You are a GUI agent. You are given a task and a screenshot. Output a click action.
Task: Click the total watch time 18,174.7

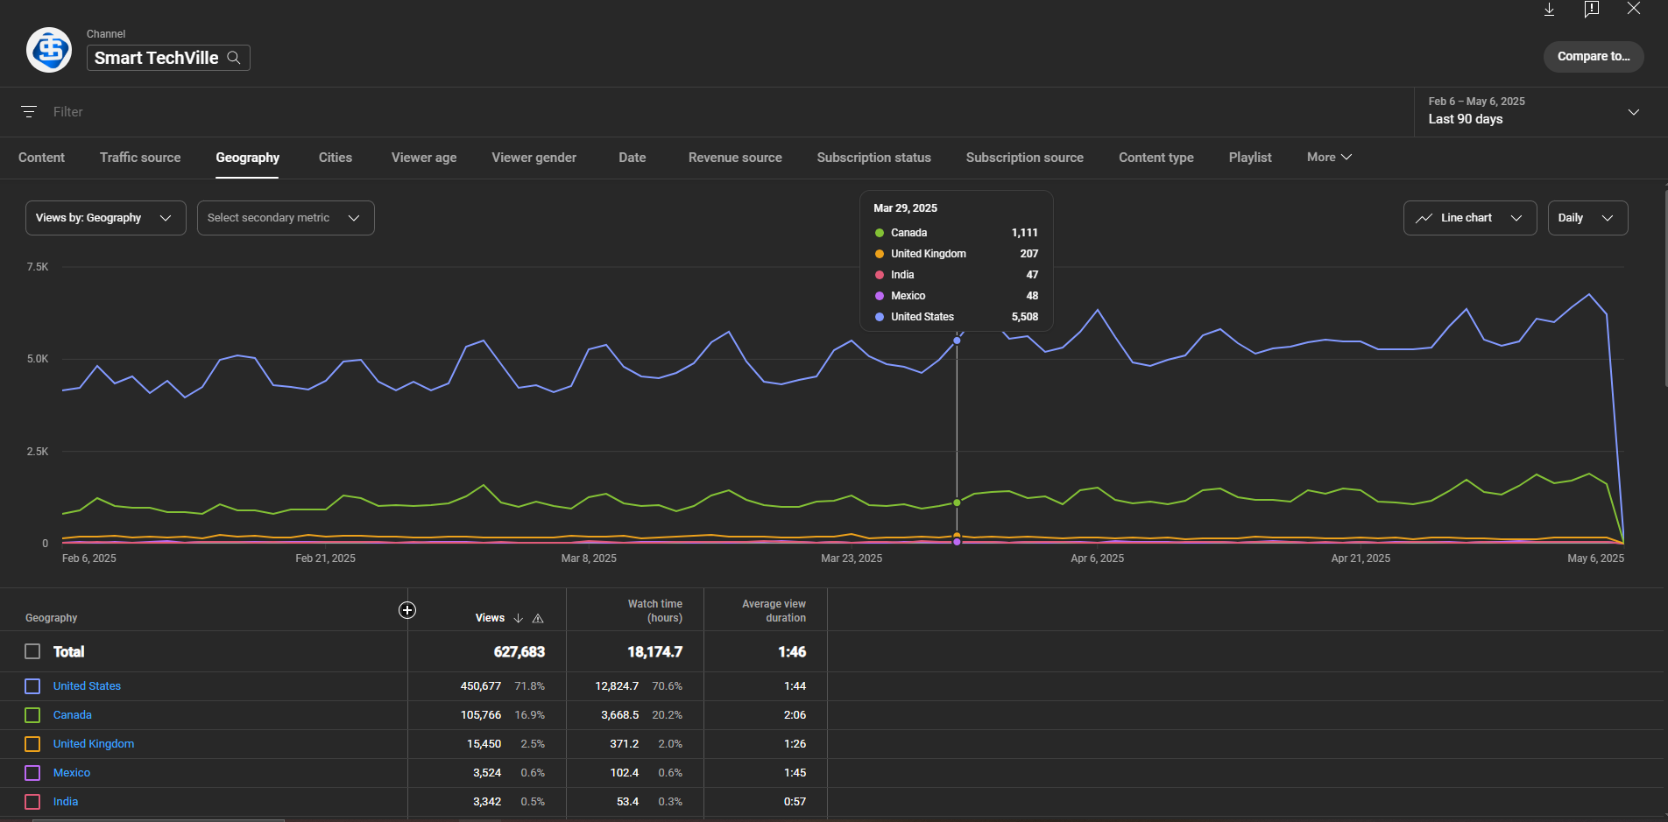tap(655, 652)
